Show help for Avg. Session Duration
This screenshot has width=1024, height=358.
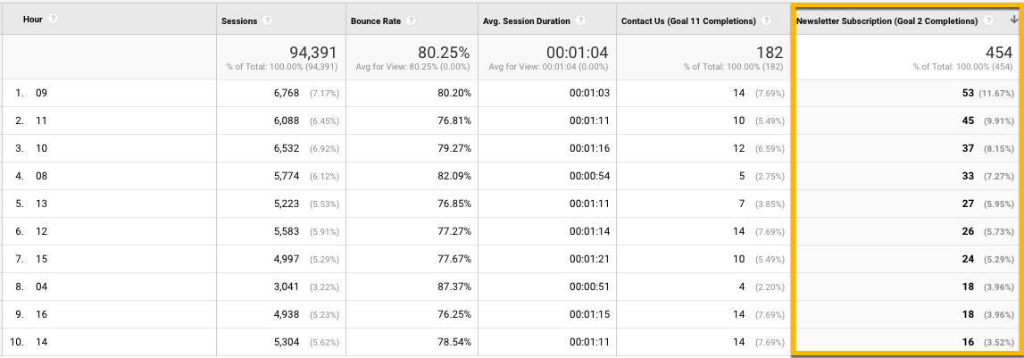[x=580, y=21]
